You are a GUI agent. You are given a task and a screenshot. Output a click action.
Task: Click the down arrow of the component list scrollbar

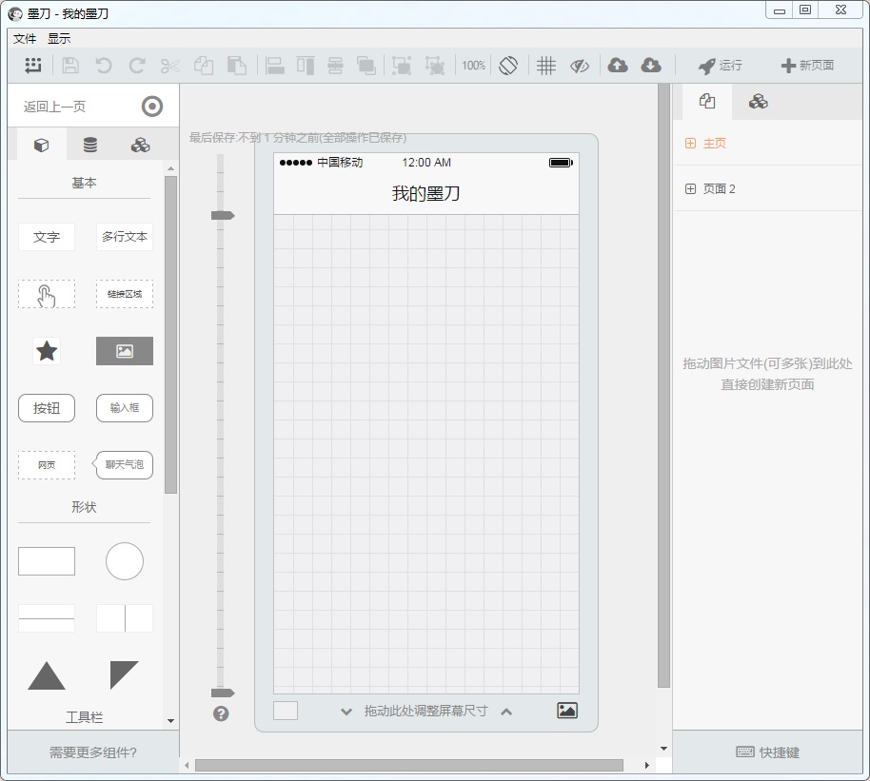[x=171, y=721]
